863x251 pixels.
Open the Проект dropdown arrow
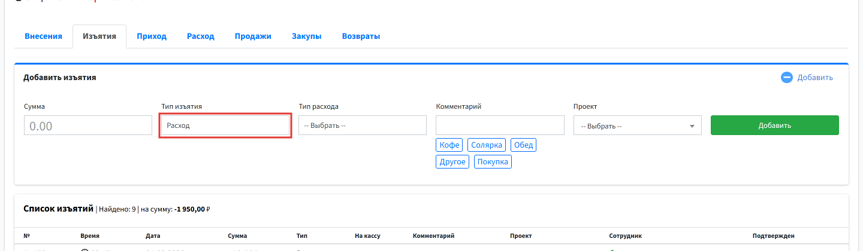pyautogui.click(x=692, y=127)
